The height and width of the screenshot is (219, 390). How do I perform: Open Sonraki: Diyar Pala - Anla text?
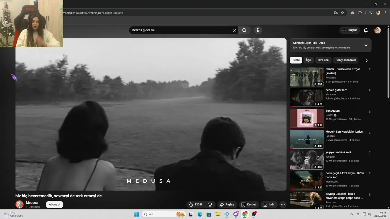309,43
